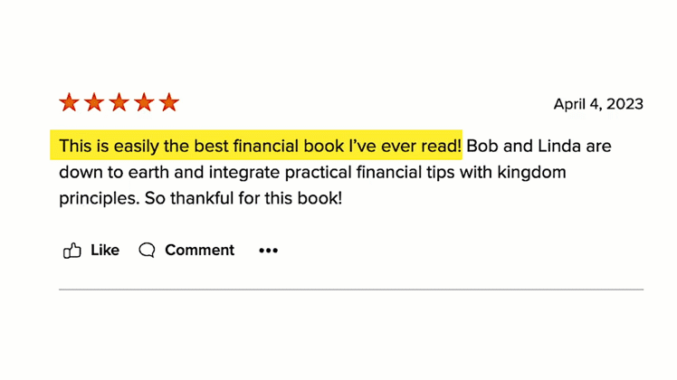The width and height of the screenshot is (677, 380).
Task: Click the fourth rating star
Action: coord(144,103)
